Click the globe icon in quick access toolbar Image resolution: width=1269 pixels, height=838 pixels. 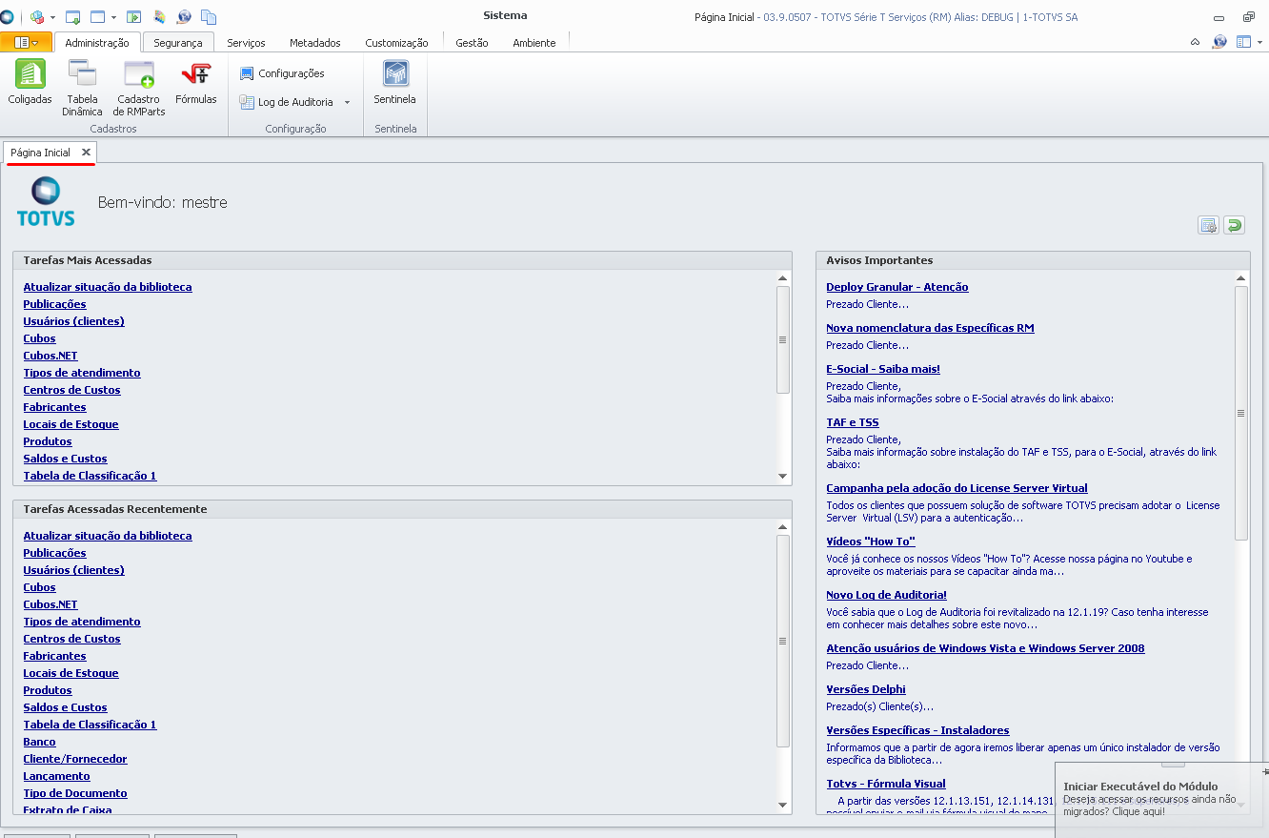point(184,17)
